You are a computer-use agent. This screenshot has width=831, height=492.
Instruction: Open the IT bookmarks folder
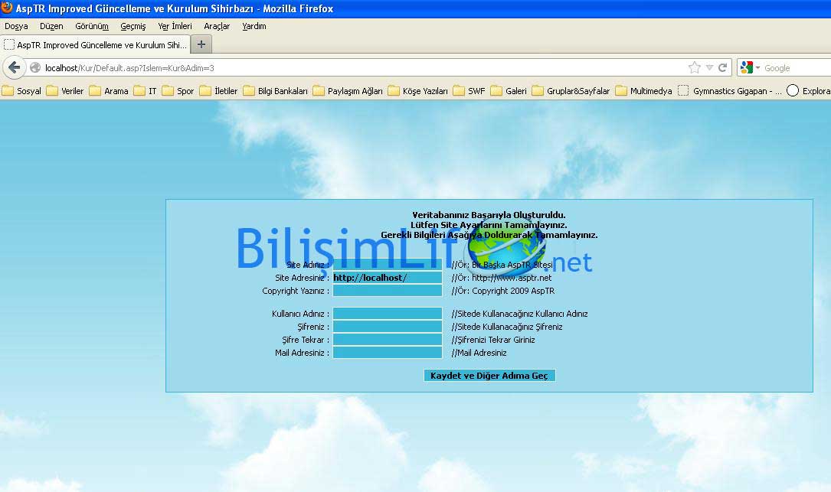tap(146, 91)
